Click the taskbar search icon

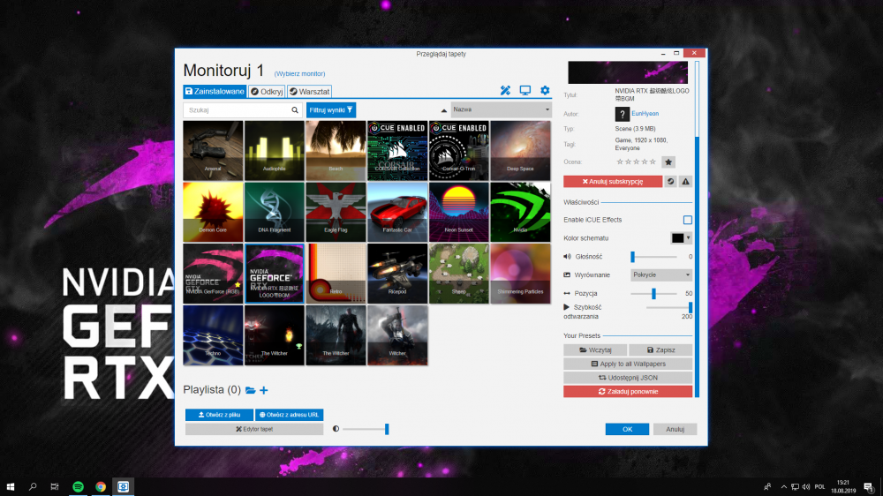[33, 487]
